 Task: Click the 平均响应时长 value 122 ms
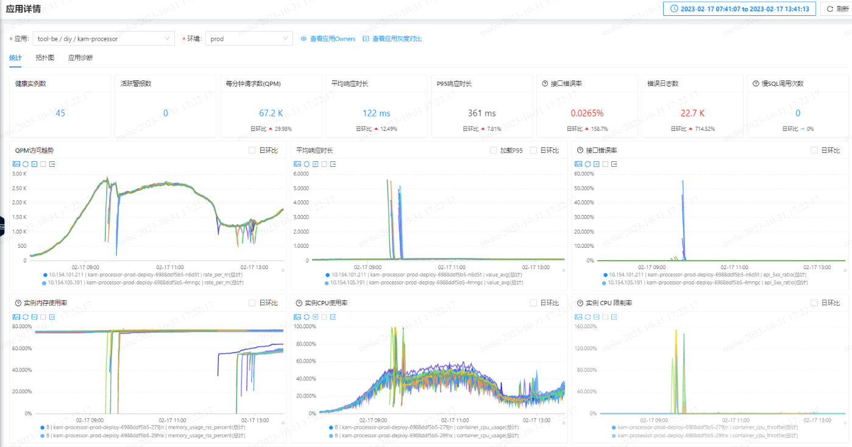[x=377, y=113]
